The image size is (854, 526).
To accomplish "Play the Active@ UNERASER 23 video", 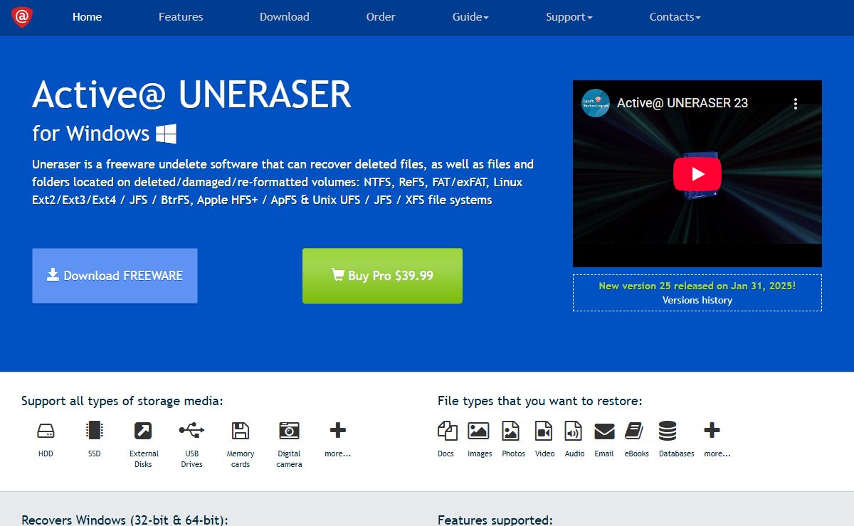I will tap(697, 174).
